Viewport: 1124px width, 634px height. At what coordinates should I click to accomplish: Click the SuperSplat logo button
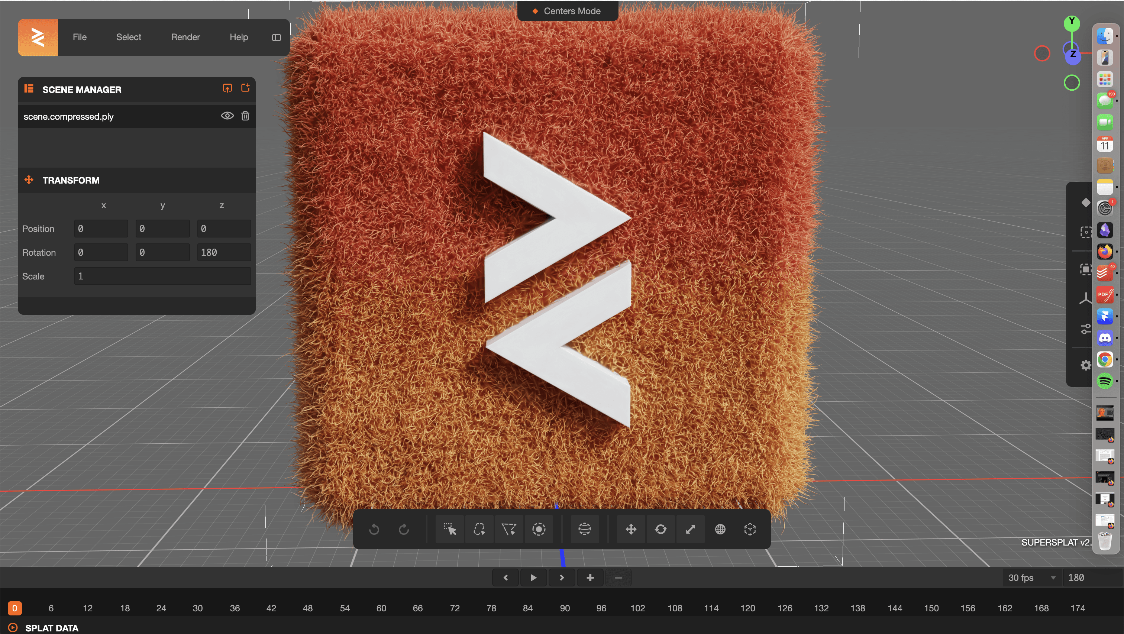[x=38, y=37]
